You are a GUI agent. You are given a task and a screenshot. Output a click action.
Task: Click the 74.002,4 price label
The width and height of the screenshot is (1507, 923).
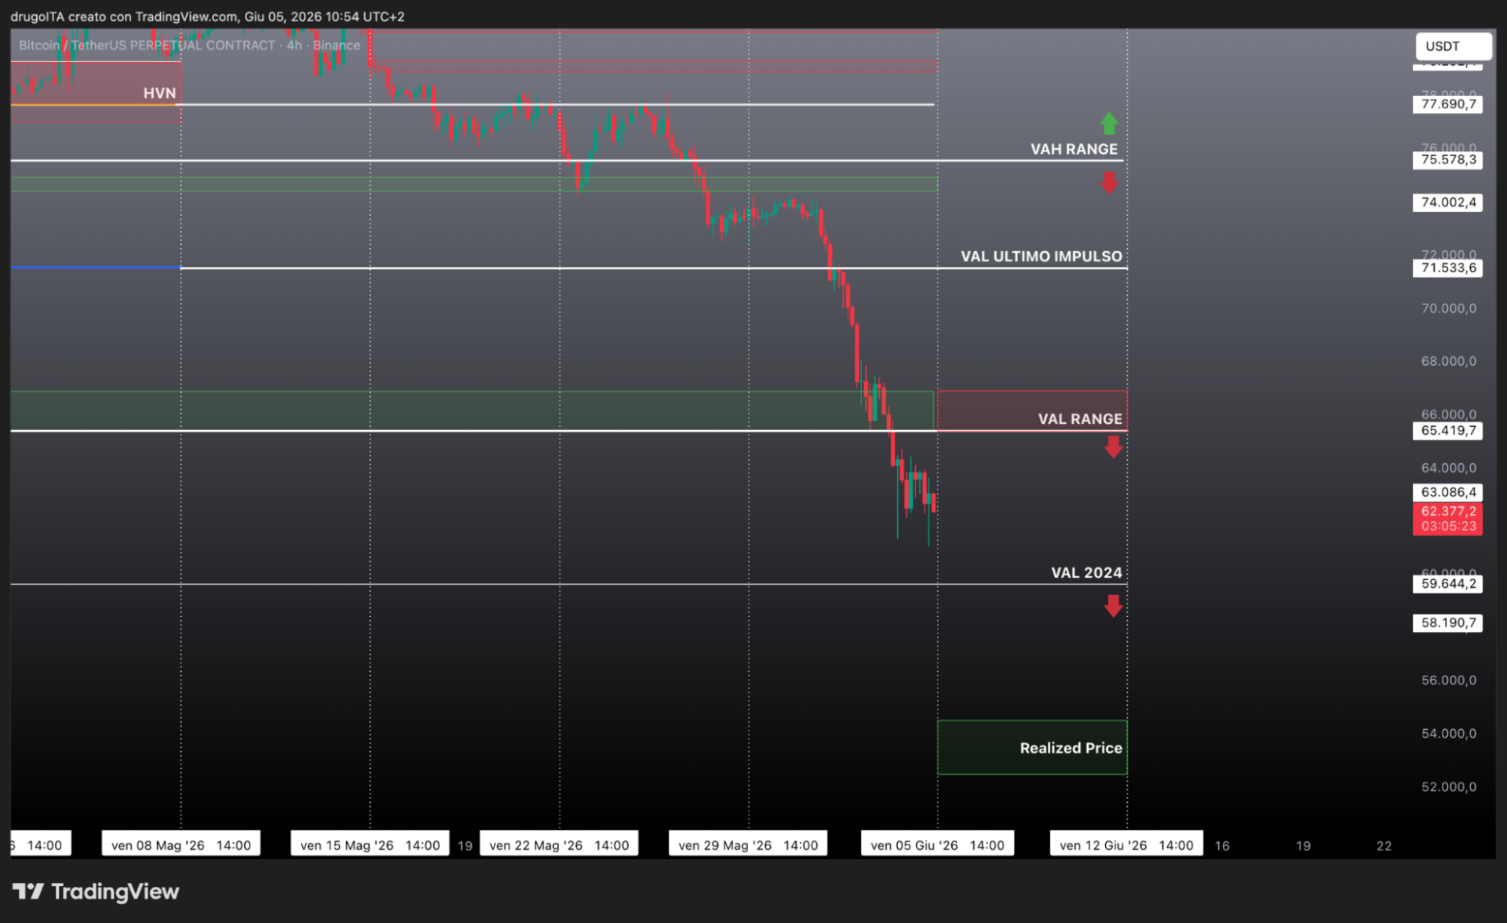click(1447, 202)
